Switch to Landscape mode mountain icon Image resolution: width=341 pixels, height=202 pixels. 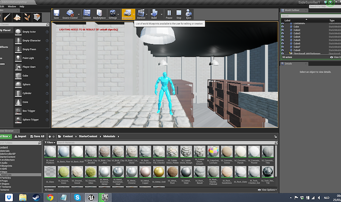pyautogui.click(x=17, y=17)
